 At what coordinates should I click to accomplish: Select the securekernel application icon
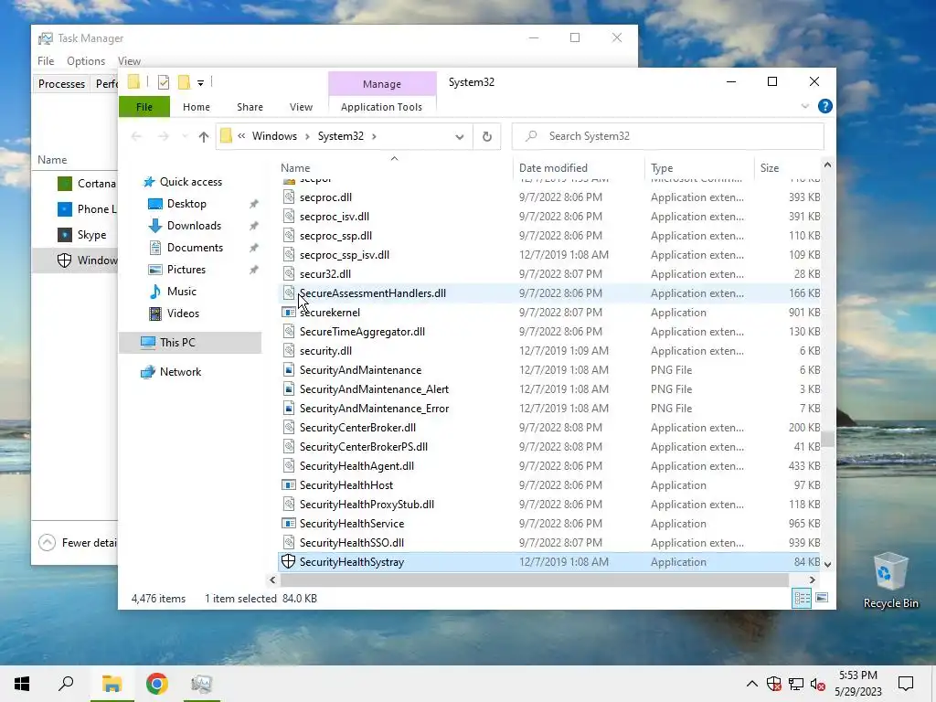pos(289,313)
